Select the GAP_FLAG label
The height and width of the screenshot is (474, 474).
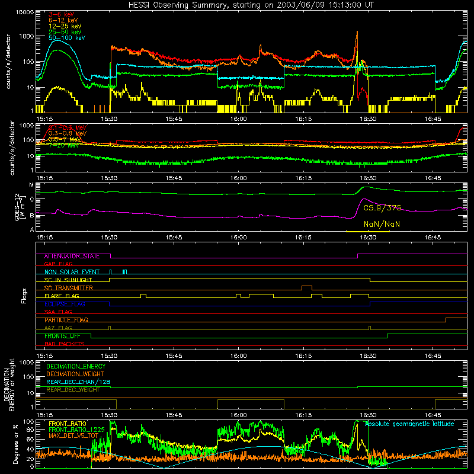coord(58,264)
